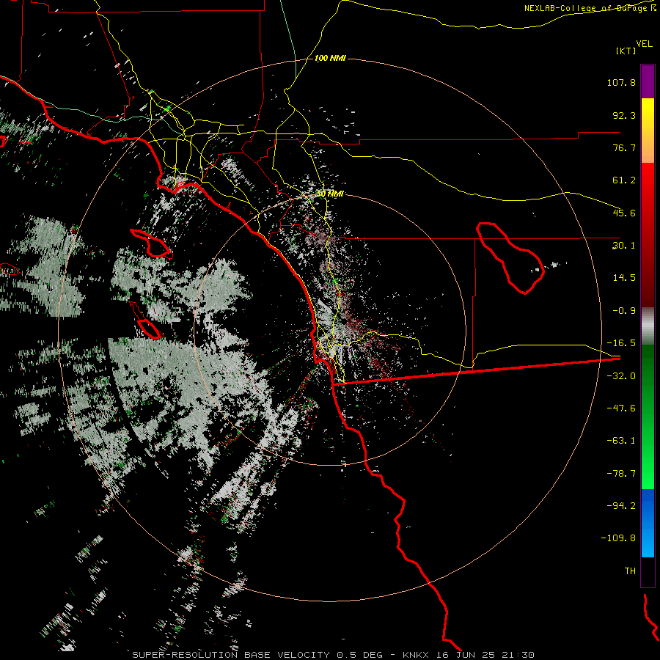Click the Super-Resolution Base Velocity caption
Image resolution: width=660 pixels, height=660 pixels.
(333, 655)
